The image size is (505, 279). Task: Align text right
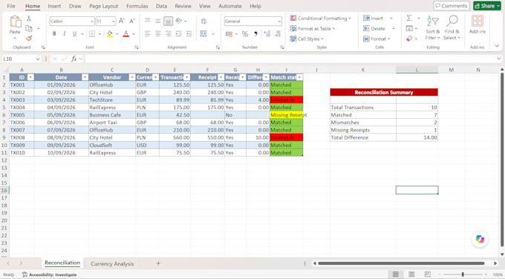coord(168,34)
